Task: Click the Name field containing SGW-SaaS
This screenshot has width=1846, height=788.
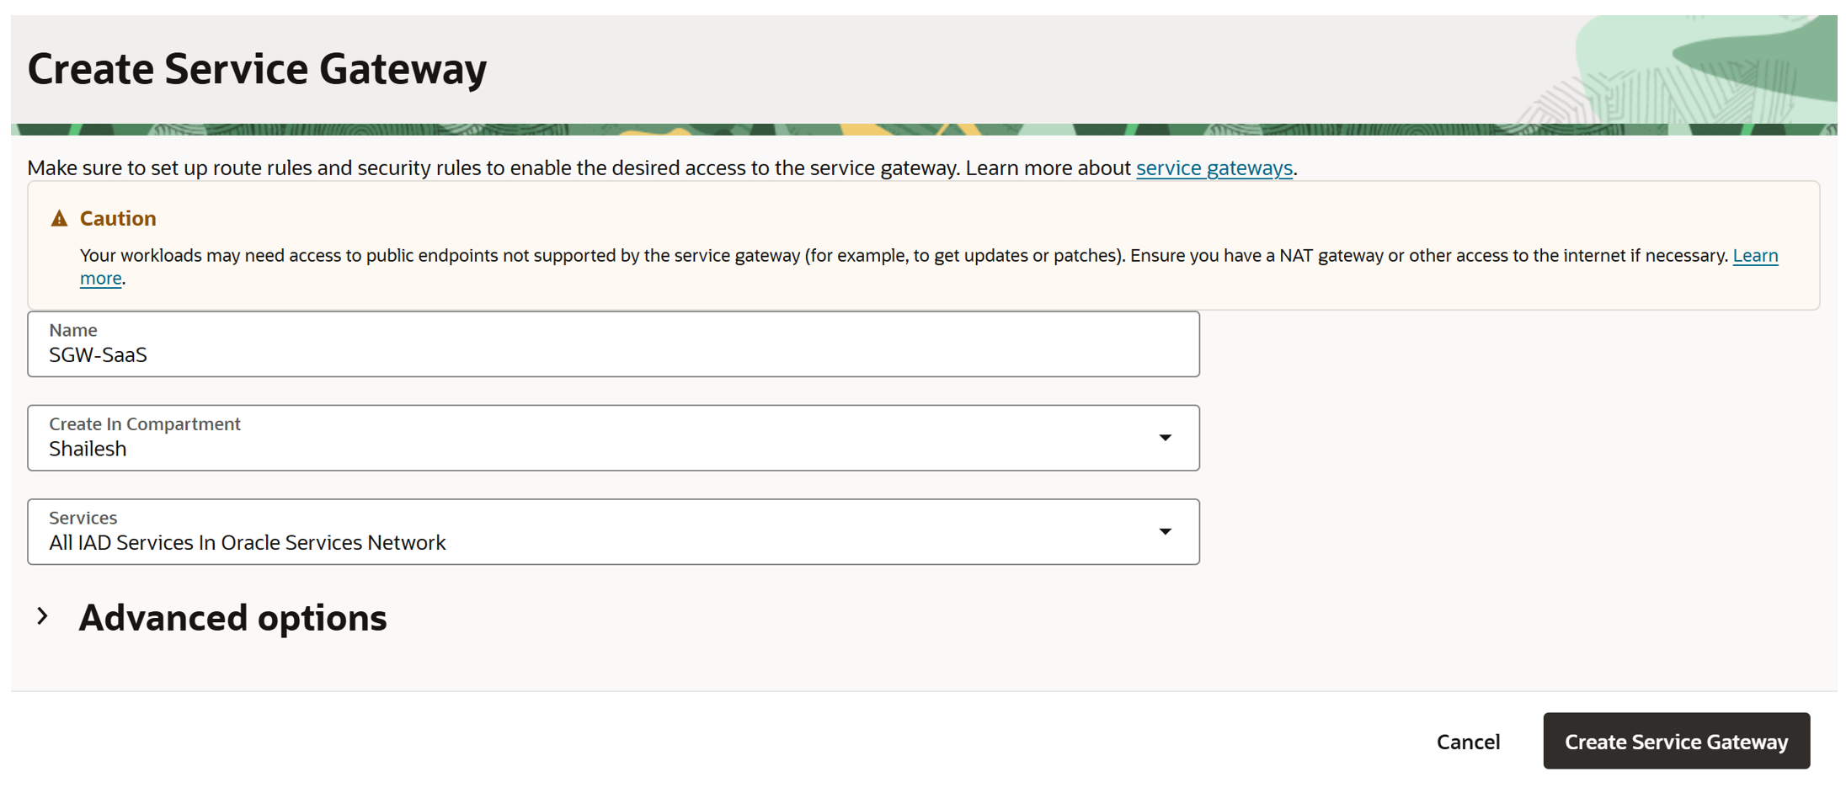Action: tap(613, 354)
